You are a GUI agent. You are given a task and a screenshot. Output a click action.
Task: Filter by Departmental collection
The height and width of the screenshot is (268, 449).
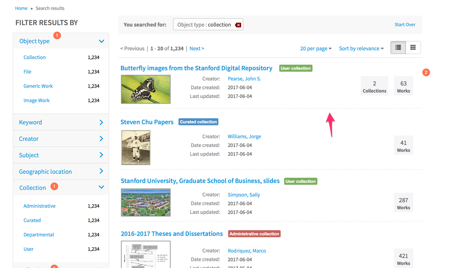coord(38,235)
